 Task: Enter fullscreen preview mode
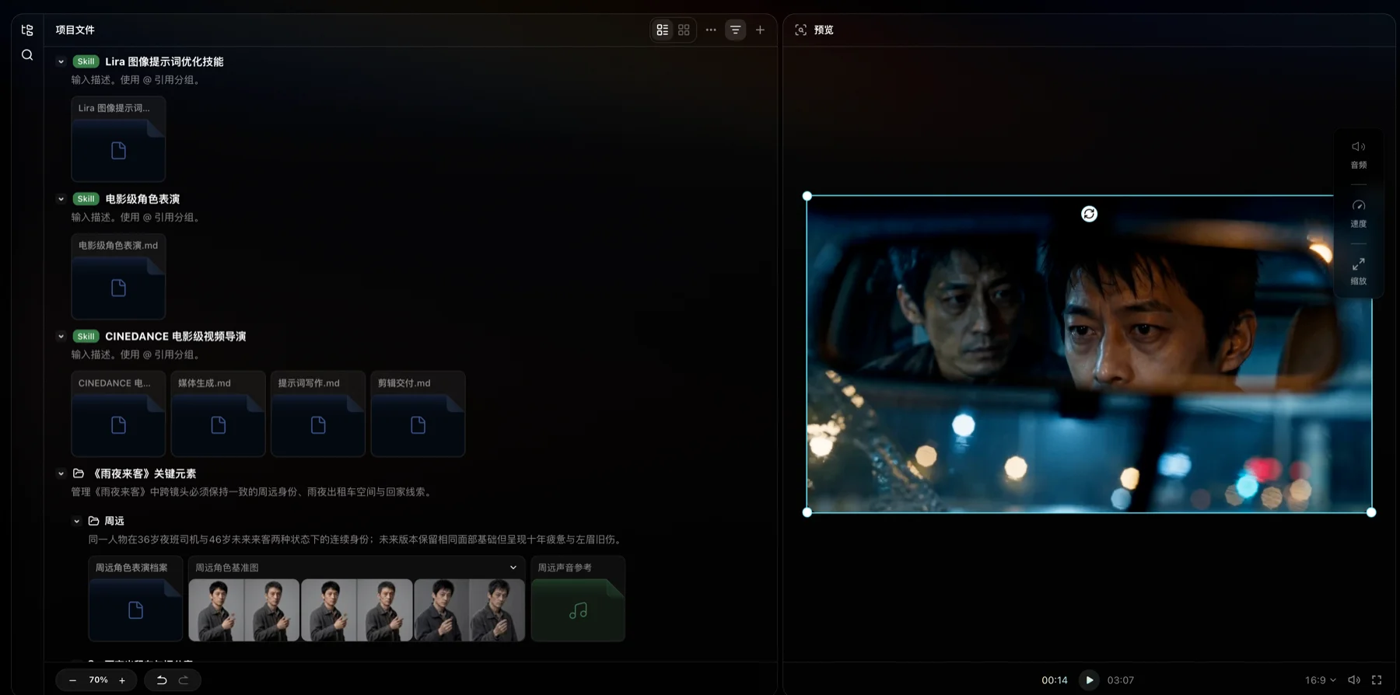click(x=1377, y=680)
